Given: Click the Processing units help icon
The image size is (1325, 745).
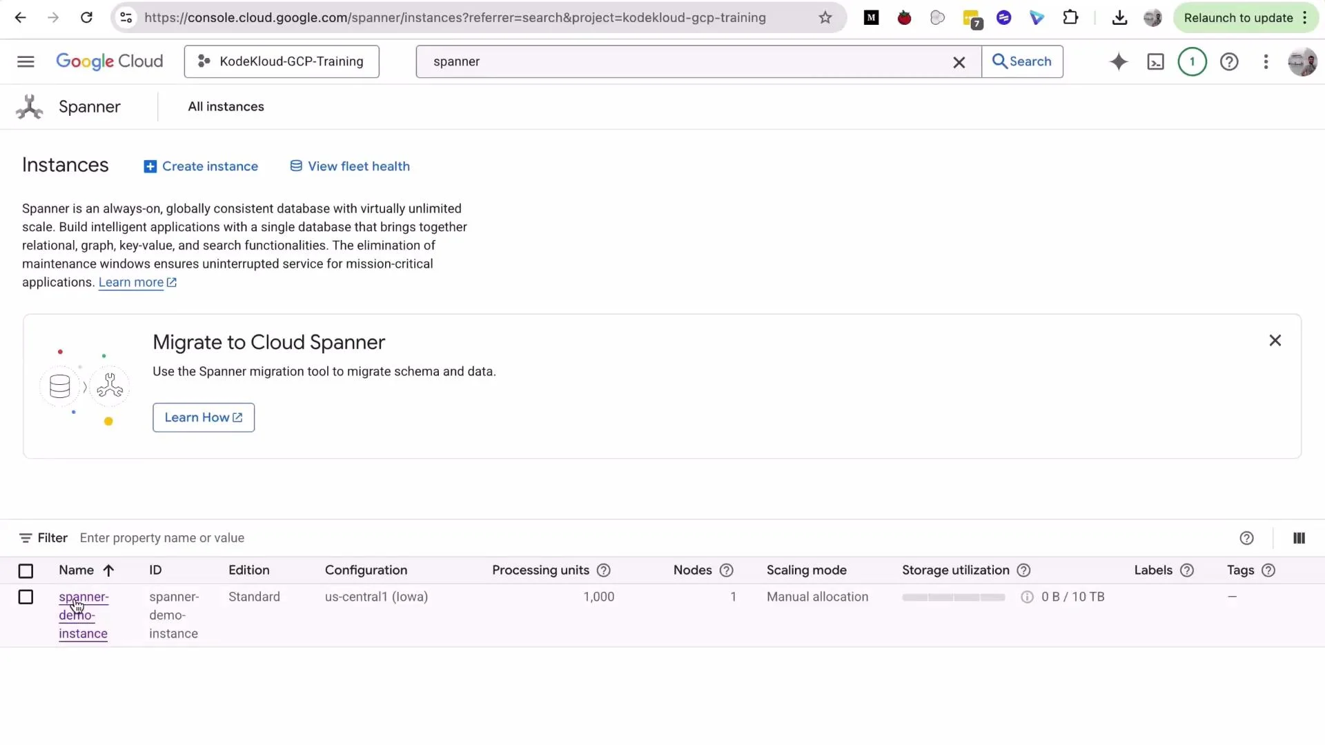Looking at the screenshot, I should point(603,570).
